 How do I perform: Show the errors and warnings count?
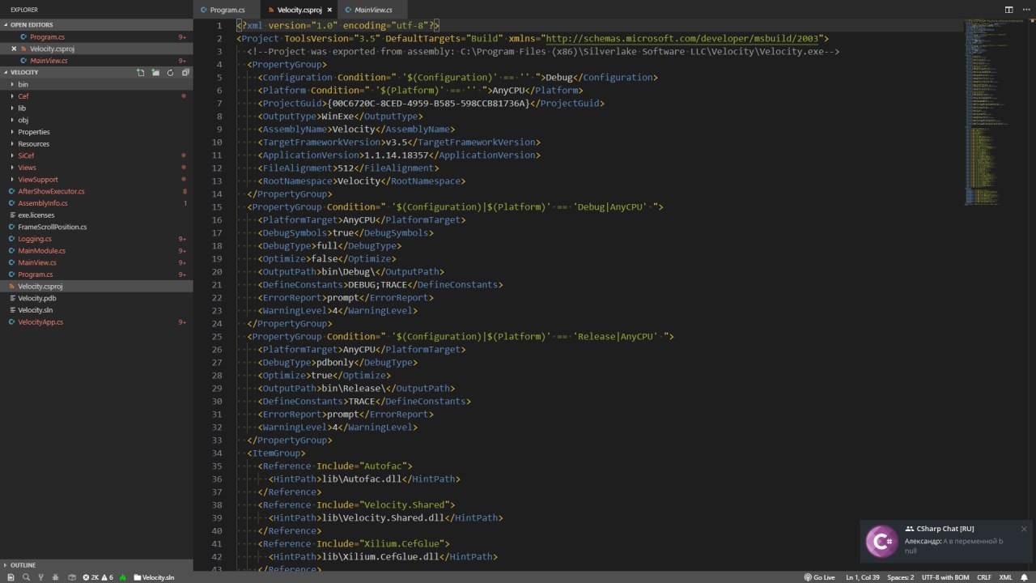coord(98,577)
